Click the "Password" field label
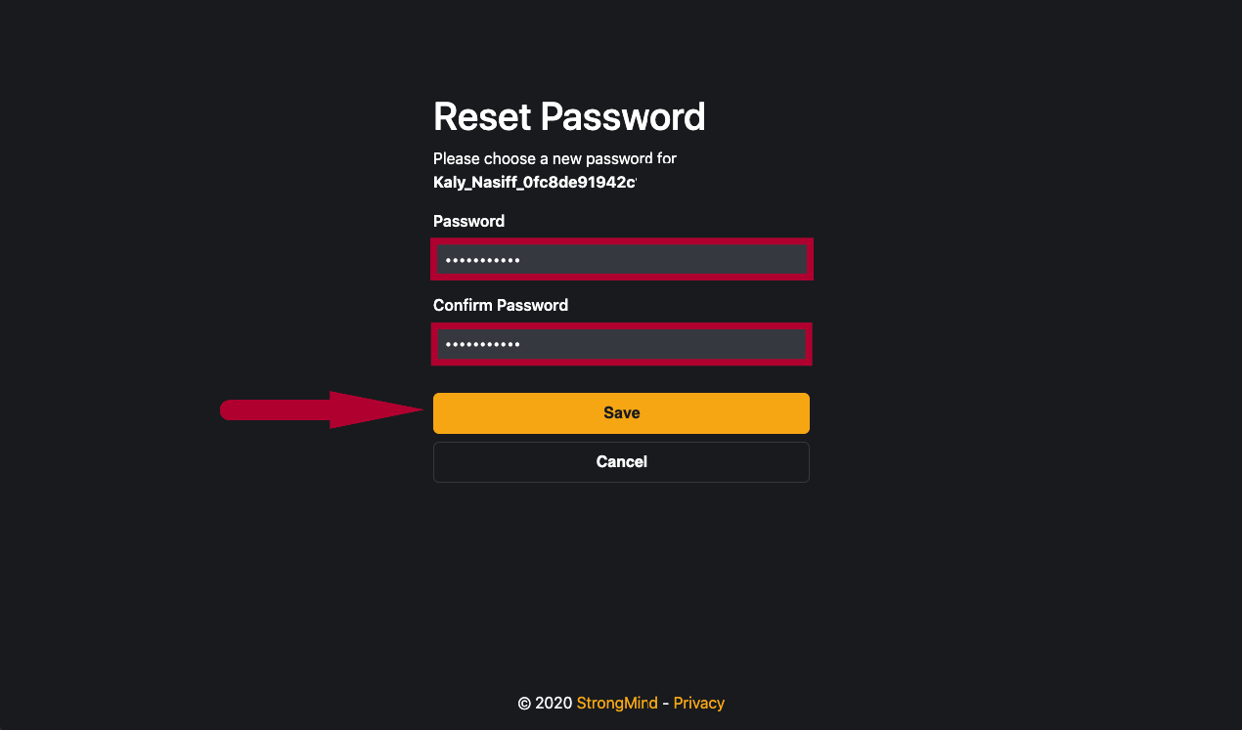Viewport: 1242px width, 730px height. click(x=468, y=221)
